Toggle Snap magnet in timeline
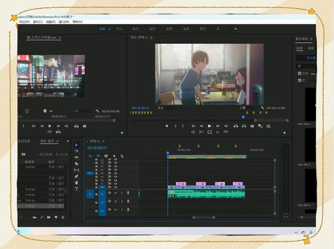 [98, 156]
